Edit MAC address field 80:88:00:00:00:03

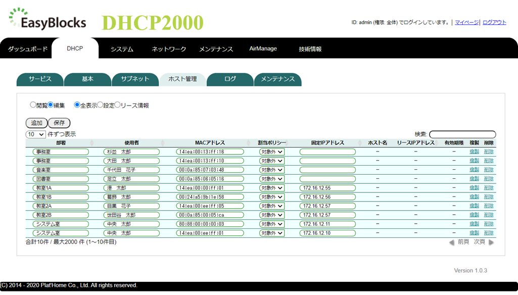tap(210, 224)
